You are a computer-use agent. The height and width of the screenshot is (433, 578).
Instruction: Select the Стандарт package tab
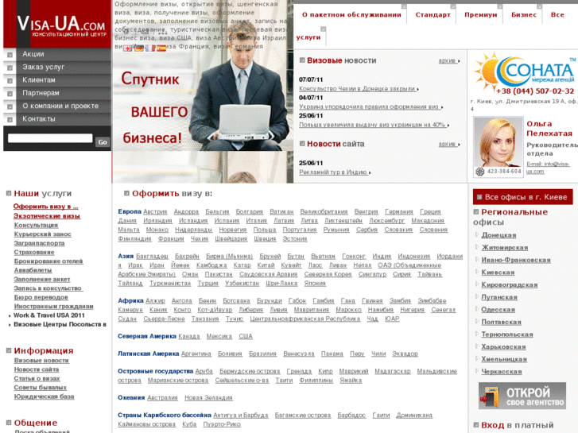click(x=433, y=15)
